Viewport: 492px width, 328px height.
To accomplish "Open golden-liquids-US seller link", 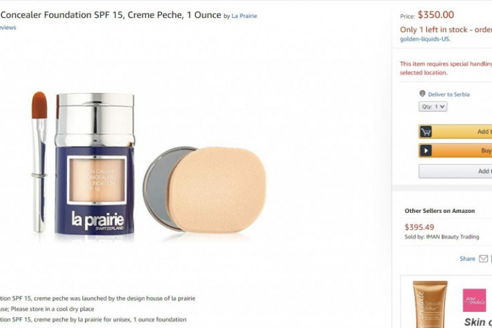I will click(424, 39).
